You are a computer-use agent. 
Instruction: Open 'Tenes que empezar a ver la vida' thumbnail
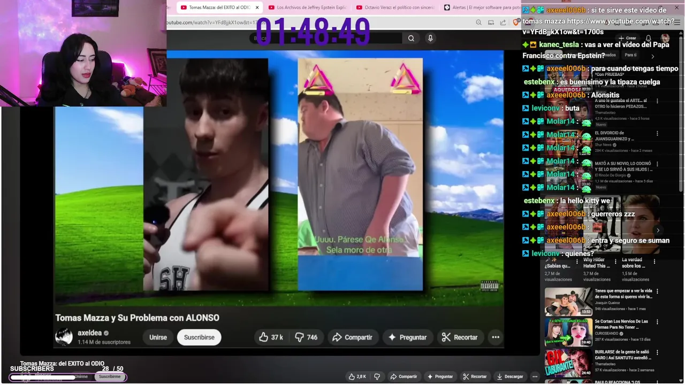click(568, 302)
